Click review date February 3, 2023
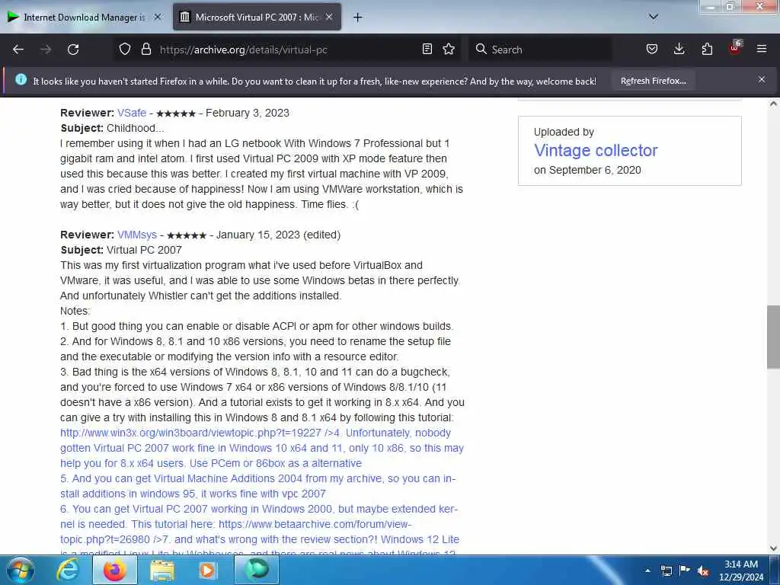780x585 pixels. (x=248, y=113)
